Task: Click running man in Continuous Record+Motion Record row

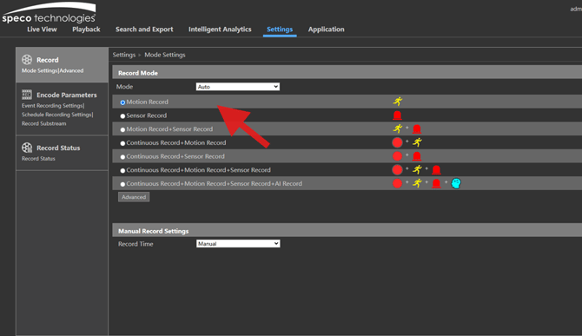Action: (x=417, y=142)
